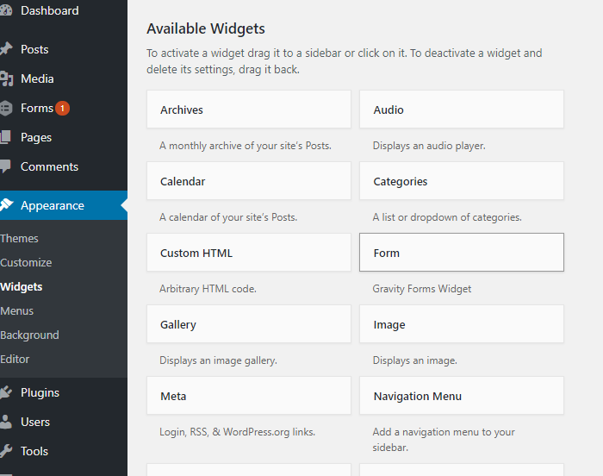Click the Plugins plug icon

point(6,393)
